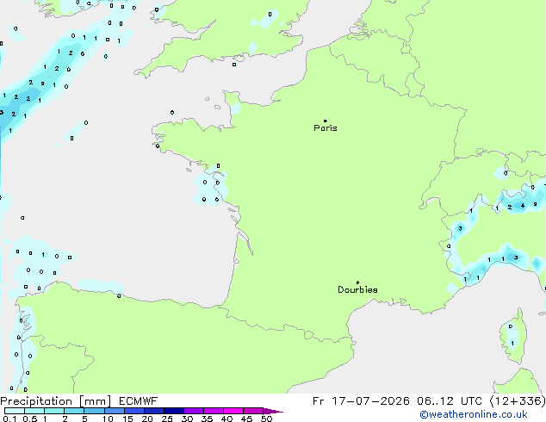Screen dimensions: 546x422
Task: Click the '(12+336)' forecast step text
Action: 518,401
